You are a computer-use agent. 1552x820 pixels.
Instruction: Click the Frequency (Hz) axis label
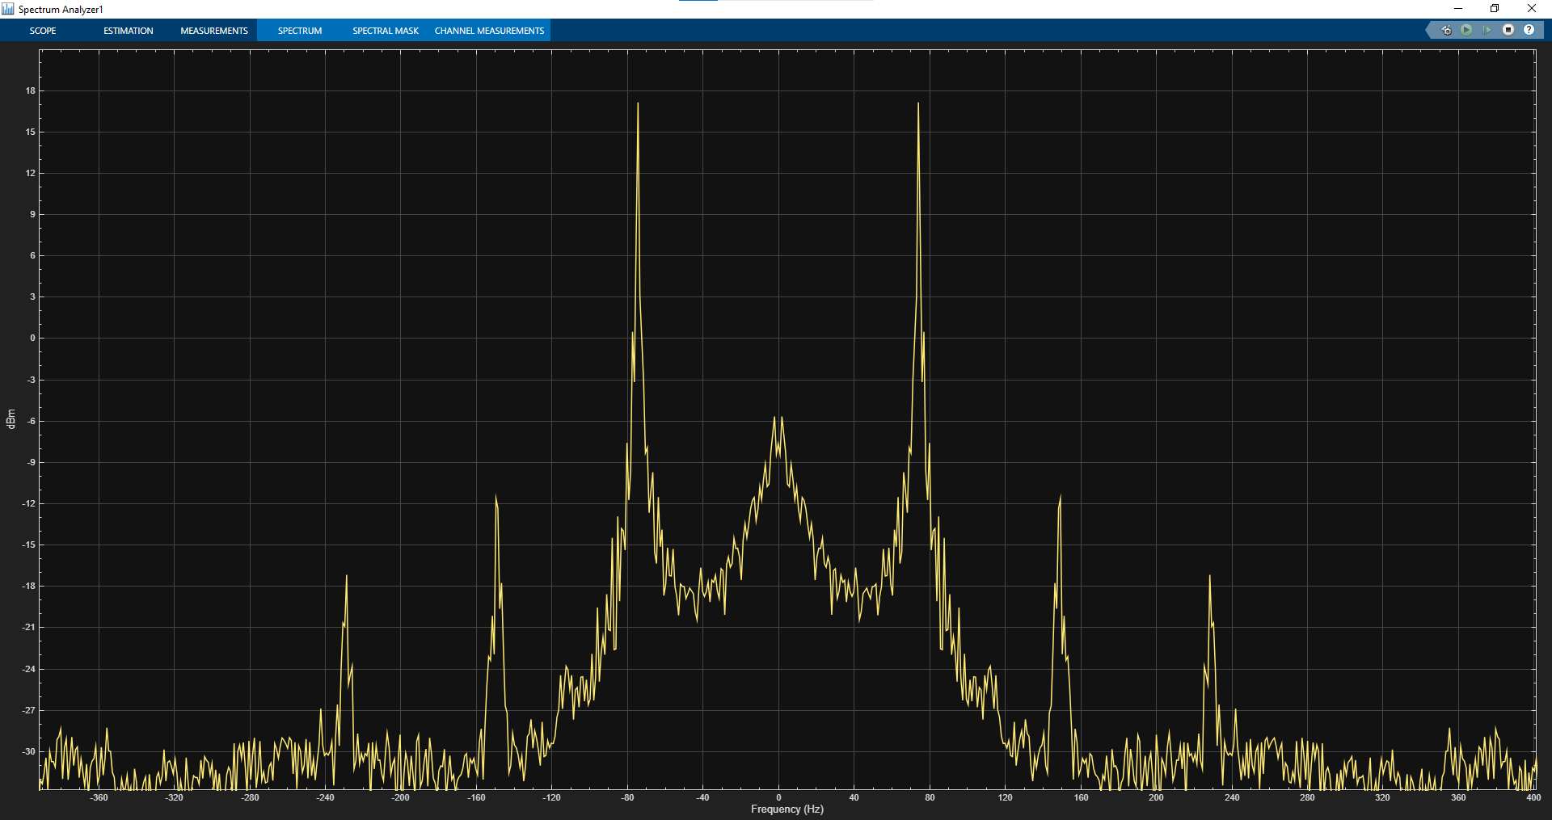pos(787,809)
